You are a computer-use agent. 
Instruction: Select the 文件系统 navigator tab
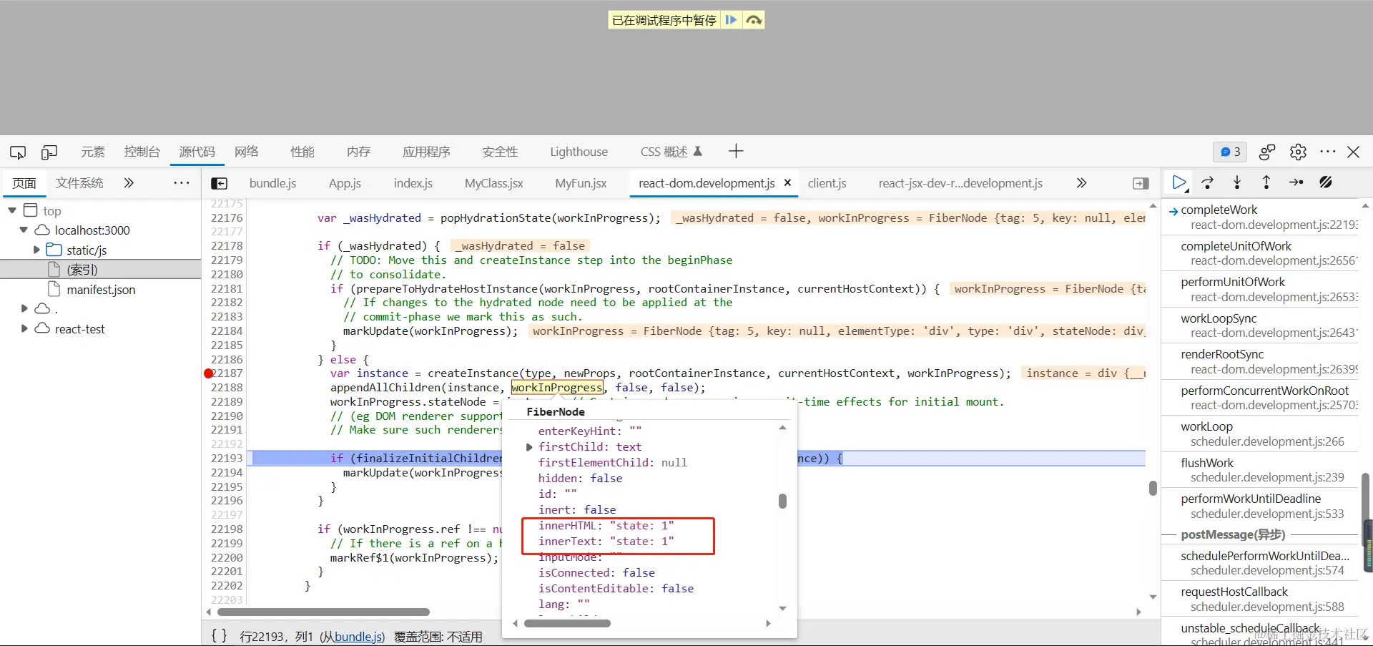(x=79, y=183)
